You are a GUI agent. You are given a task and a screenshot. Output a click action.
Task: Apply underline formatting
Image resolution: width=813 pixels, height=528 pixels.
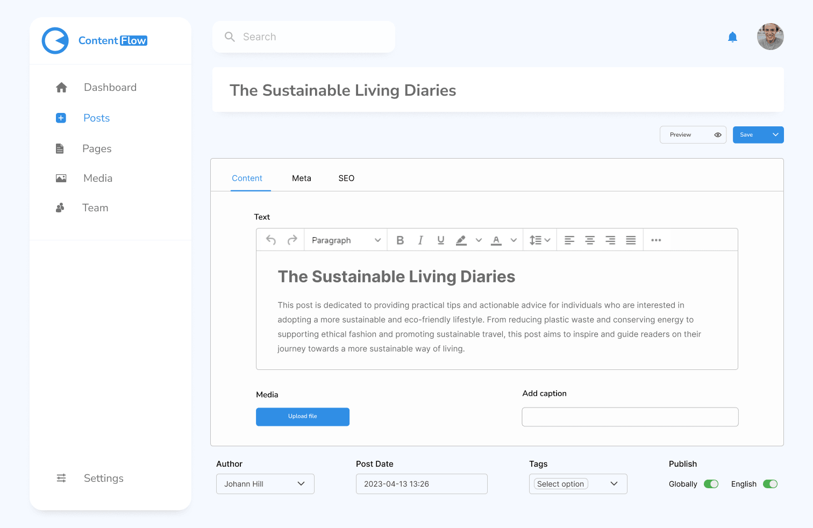[440, 240]
